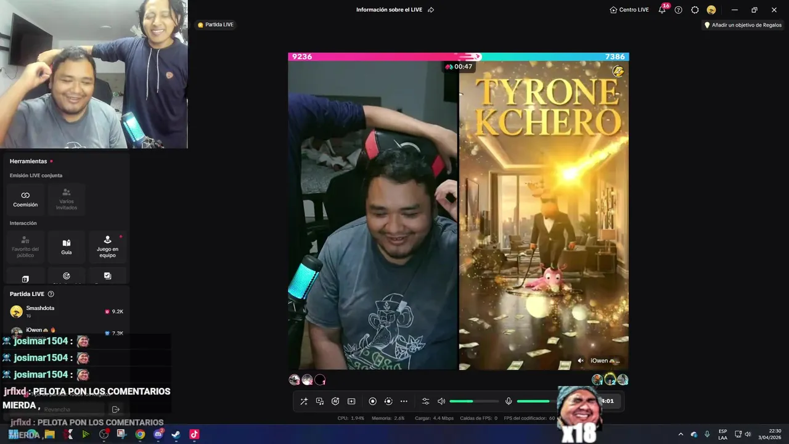Open the Varios invitados tool
Viewport: 789px width, 444px height.
point(67,199)
